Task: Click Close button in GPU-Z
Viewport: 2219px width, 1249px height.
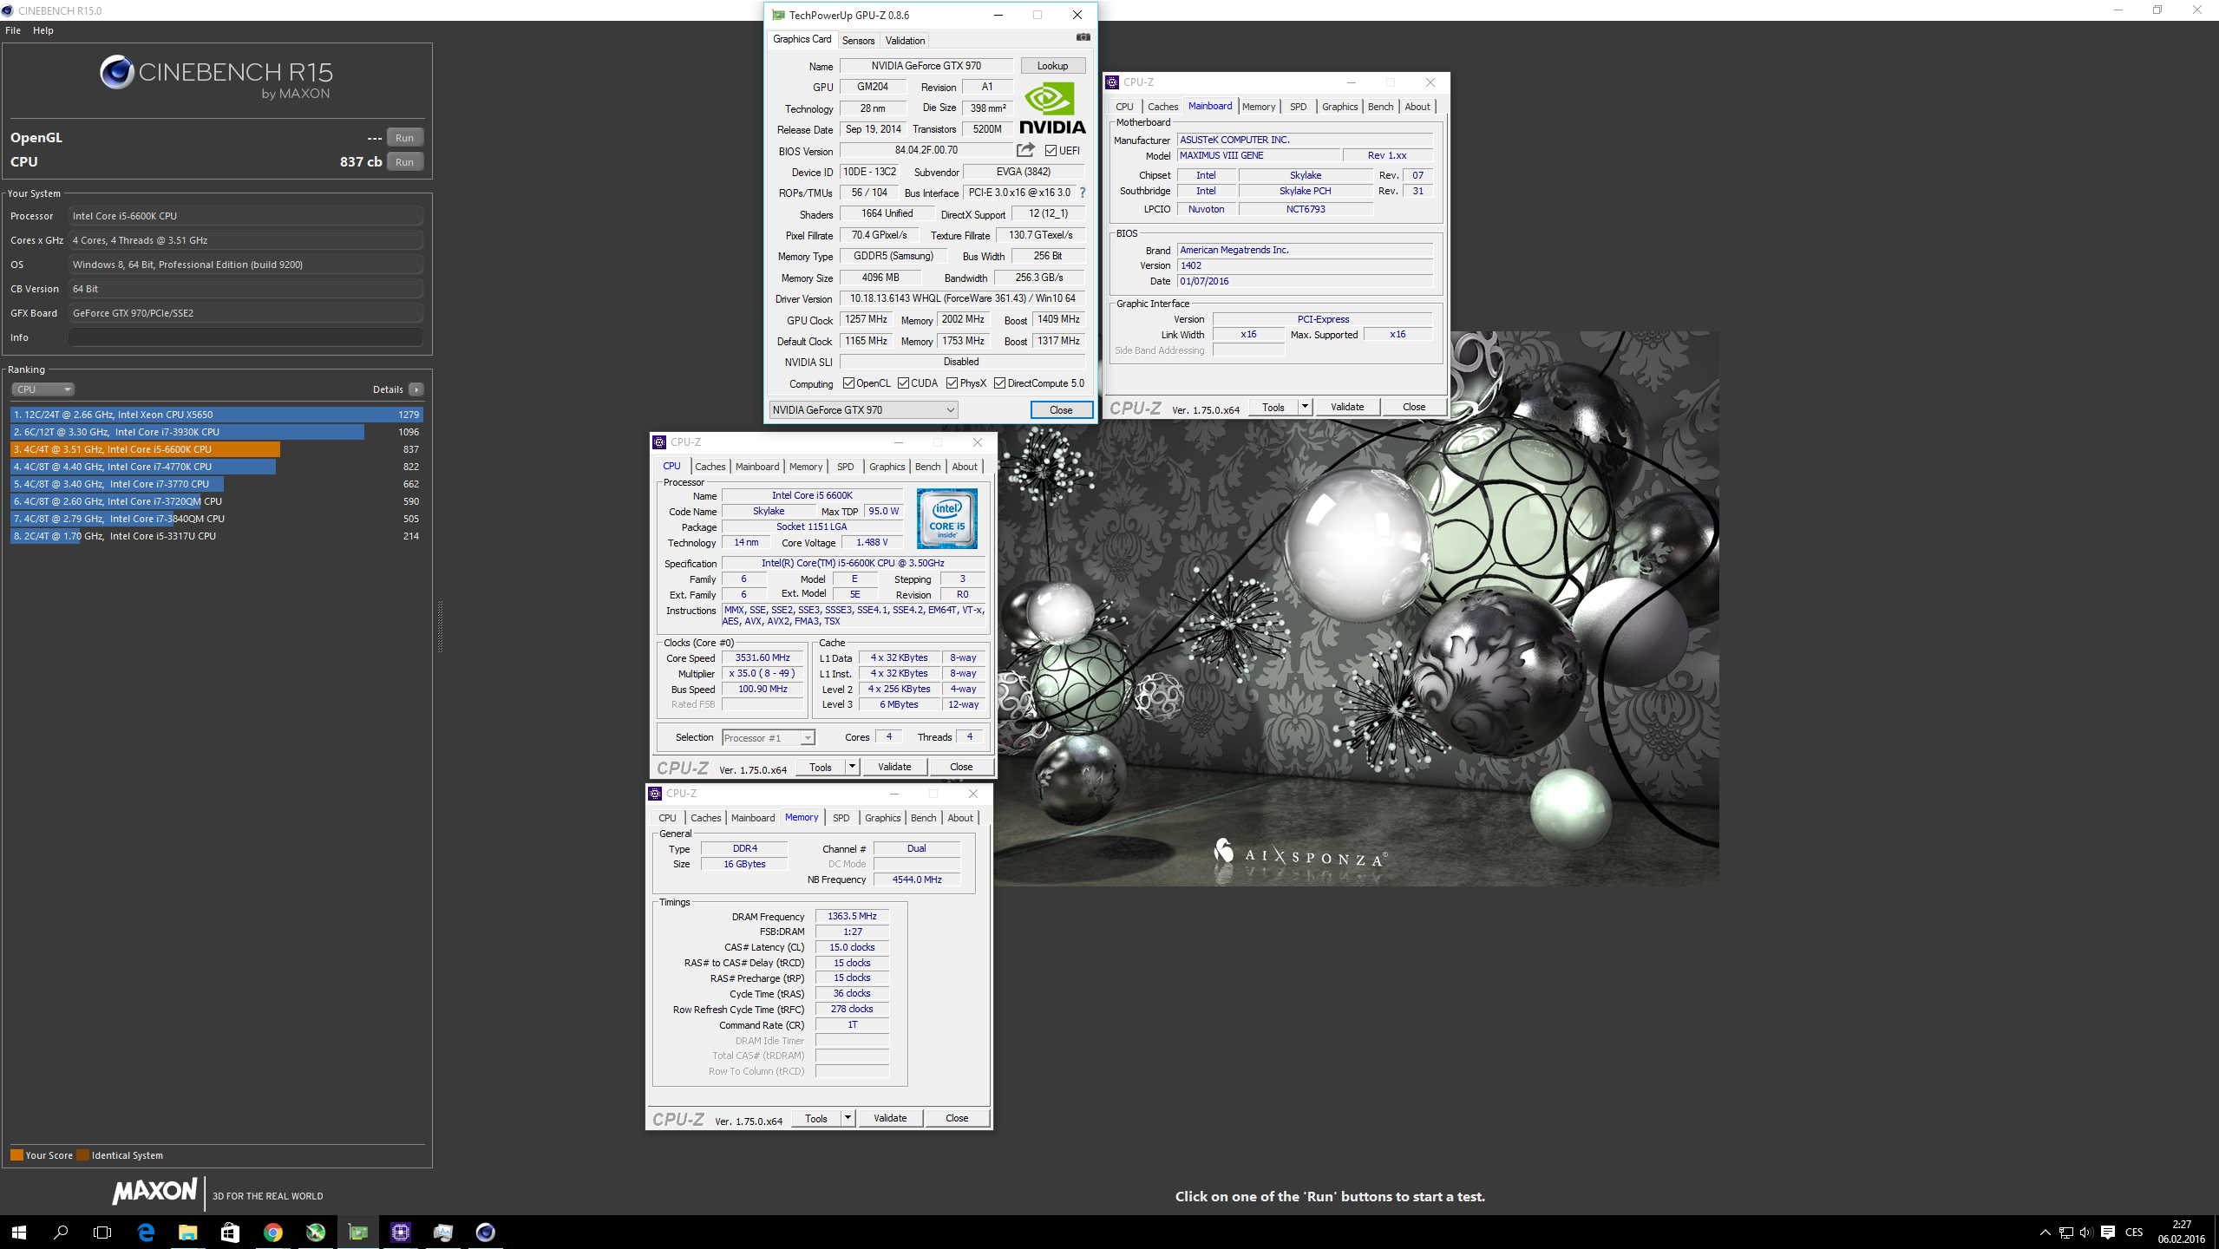Action: click(1061, 410)
